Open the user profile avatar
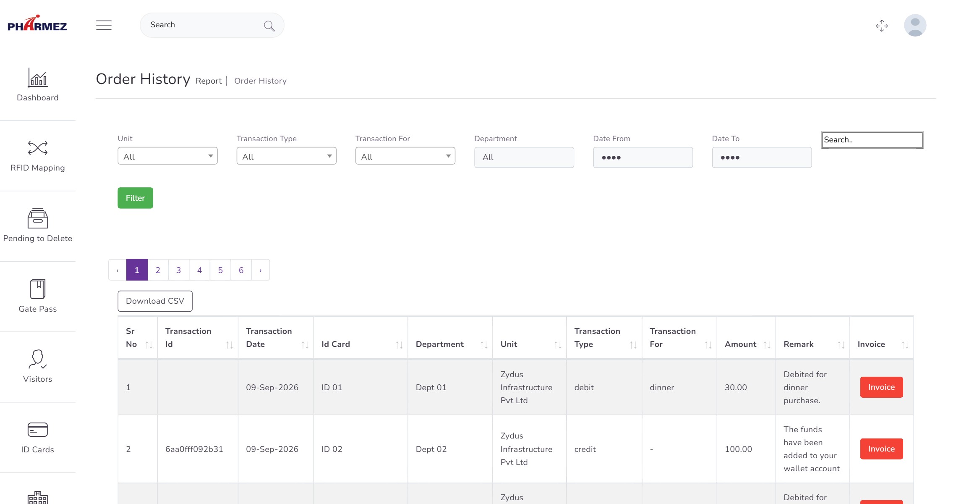956x504 pixels. coord(915,25)
